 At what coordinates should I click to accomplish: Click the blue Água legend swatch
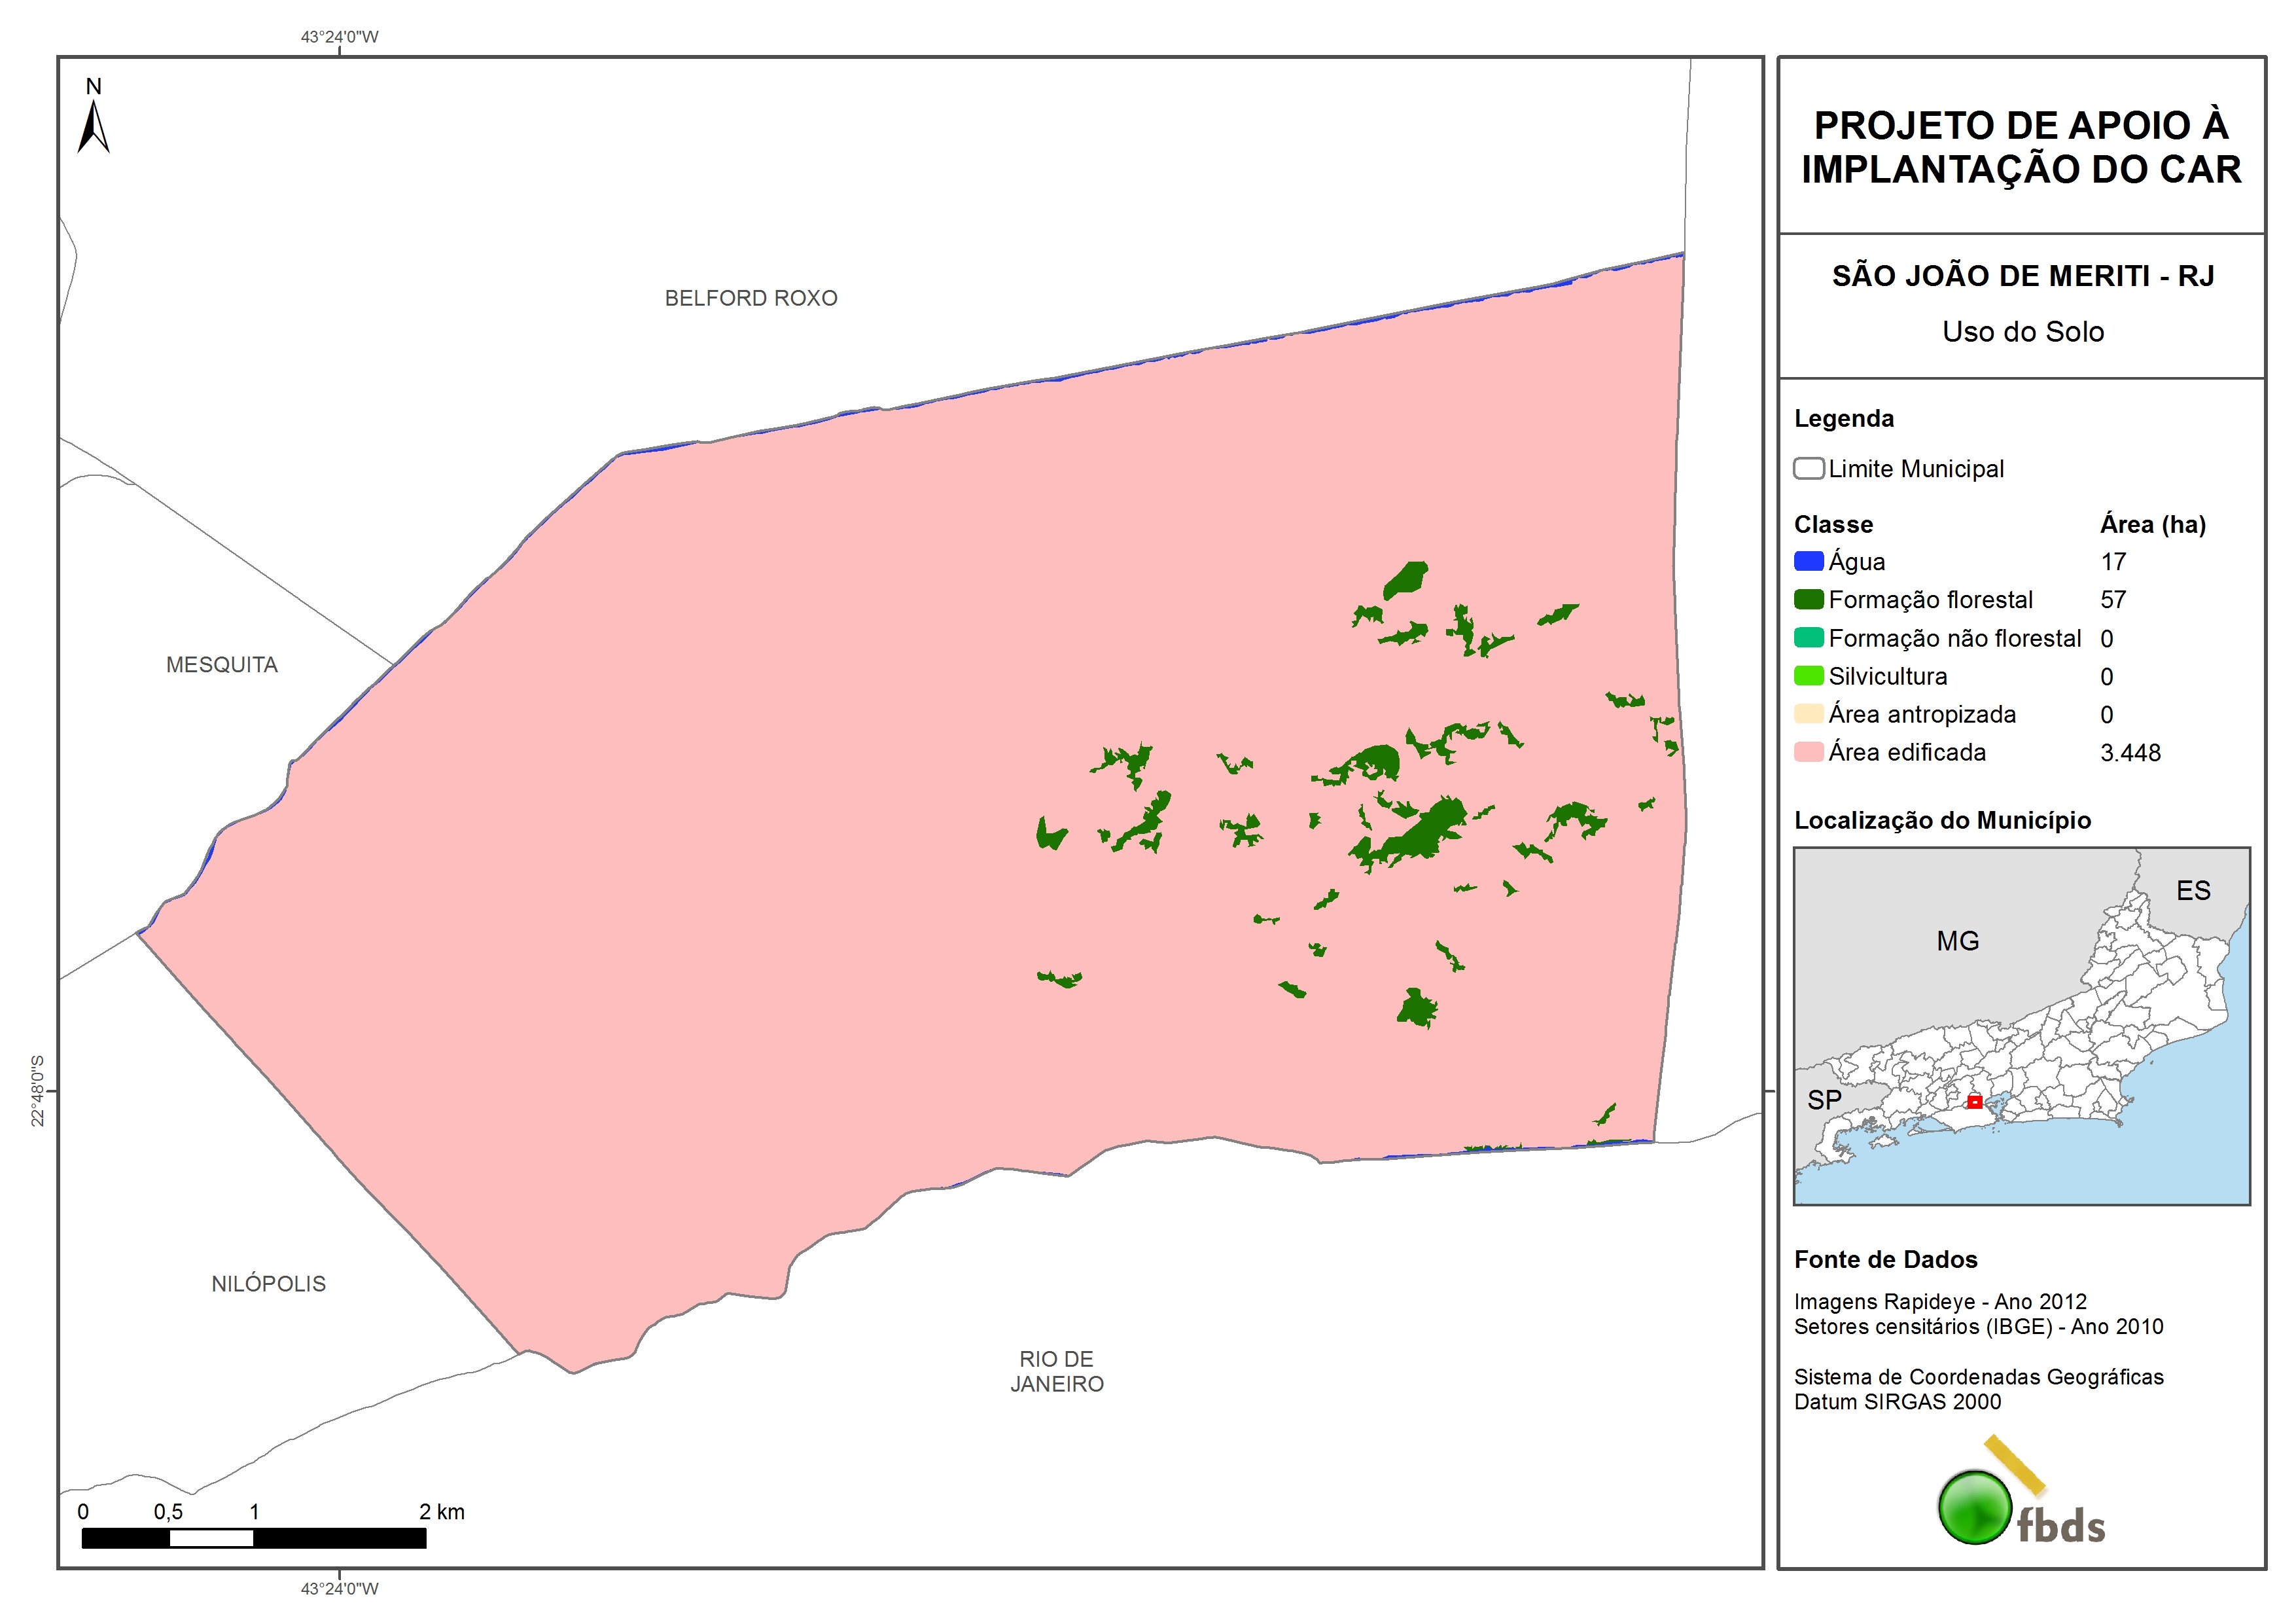(x=1808, y=562)
